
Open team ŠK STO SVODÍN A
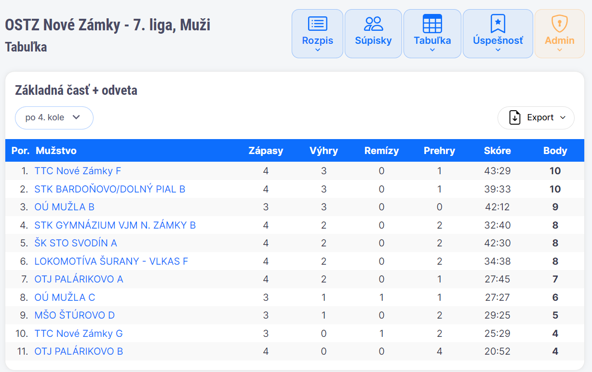pos(76,243)
